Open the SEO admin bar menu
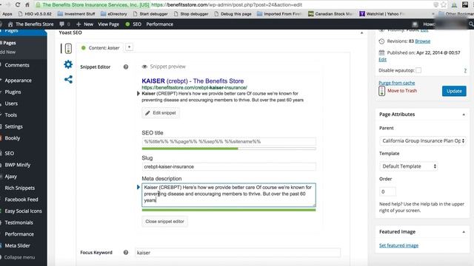Image resolution: width=474 pixels, height=266 pixels. tap(133, 24)
